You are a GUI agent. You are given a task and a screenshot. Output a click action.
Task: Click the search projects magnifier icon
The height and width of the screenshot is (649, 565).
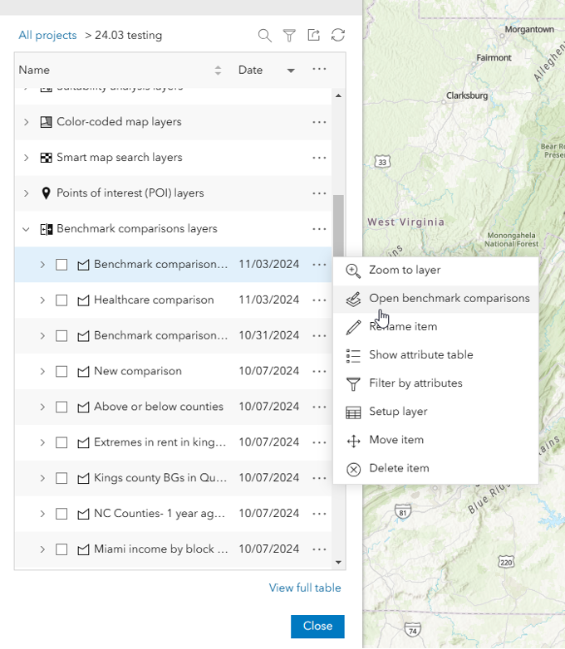pos(264,35)
